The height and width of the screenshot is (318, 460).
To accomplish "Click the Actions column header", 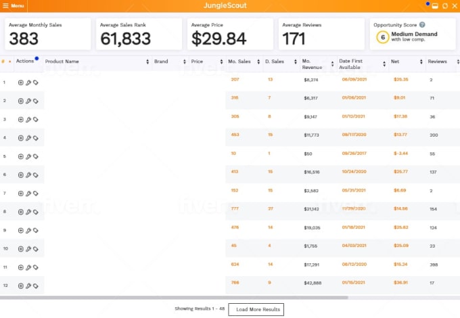I will point(25,61).
